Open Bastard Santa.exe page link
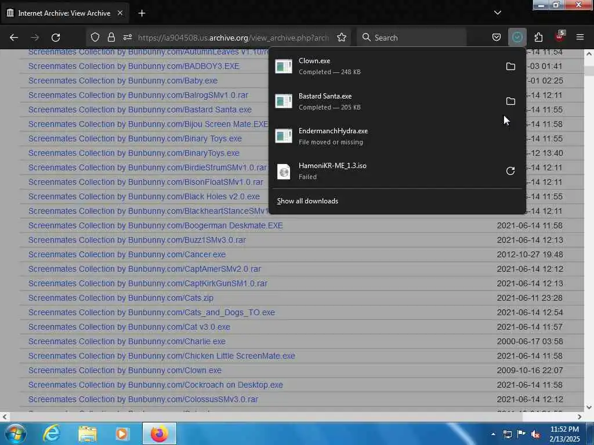Image resolution: width=594 pixels, height=445 pixels. [x=140, y=110]
